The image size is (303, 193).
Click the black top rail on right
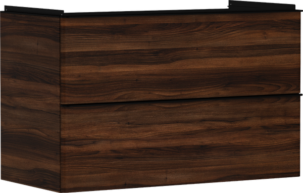pos(265,6)
